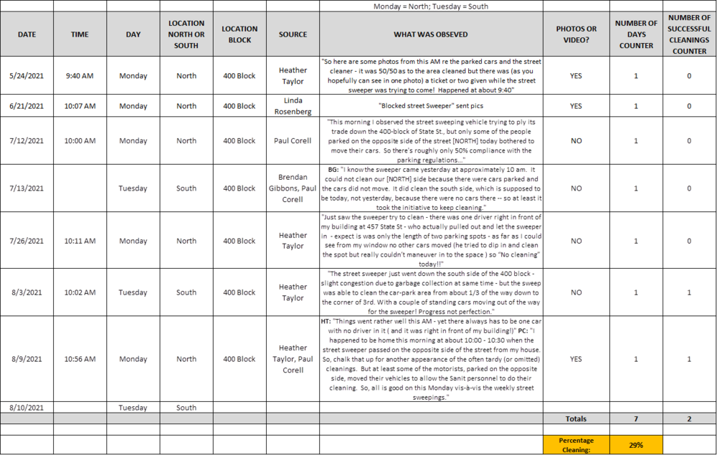Select the source cell Linda Rosenberg
717x455 pixels.
tap(293, 106)
